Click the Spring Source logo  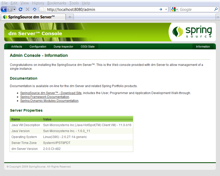192,32
